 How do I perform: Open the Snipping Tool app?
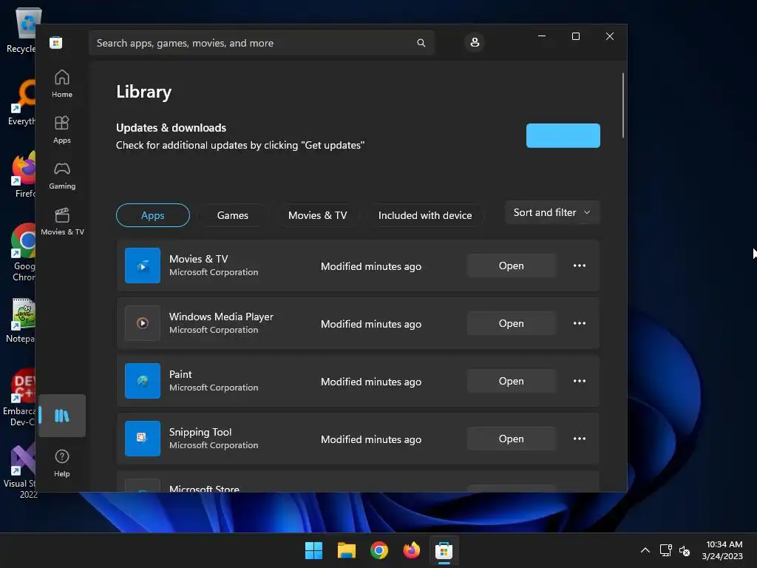pos(512,439)
